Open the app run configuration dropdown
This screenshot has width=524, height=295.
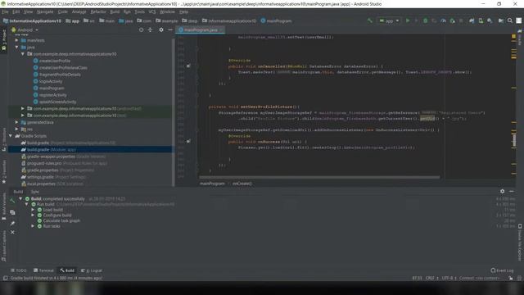coord(389,20)
